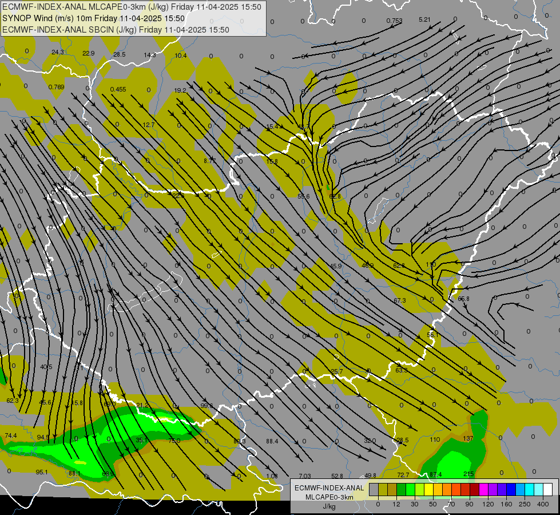Click the map value 74.4
This screenshot has height=515, width=560.
pyautogui.click(x=11, y=435)
